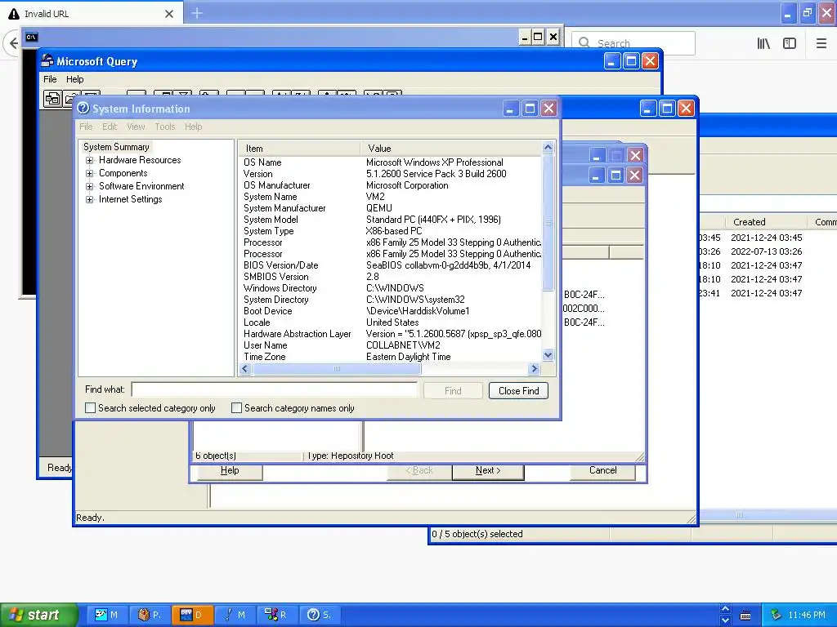
Task: Select the 2022-07-13 03:26 Created entry
Action: click(766, 251)
